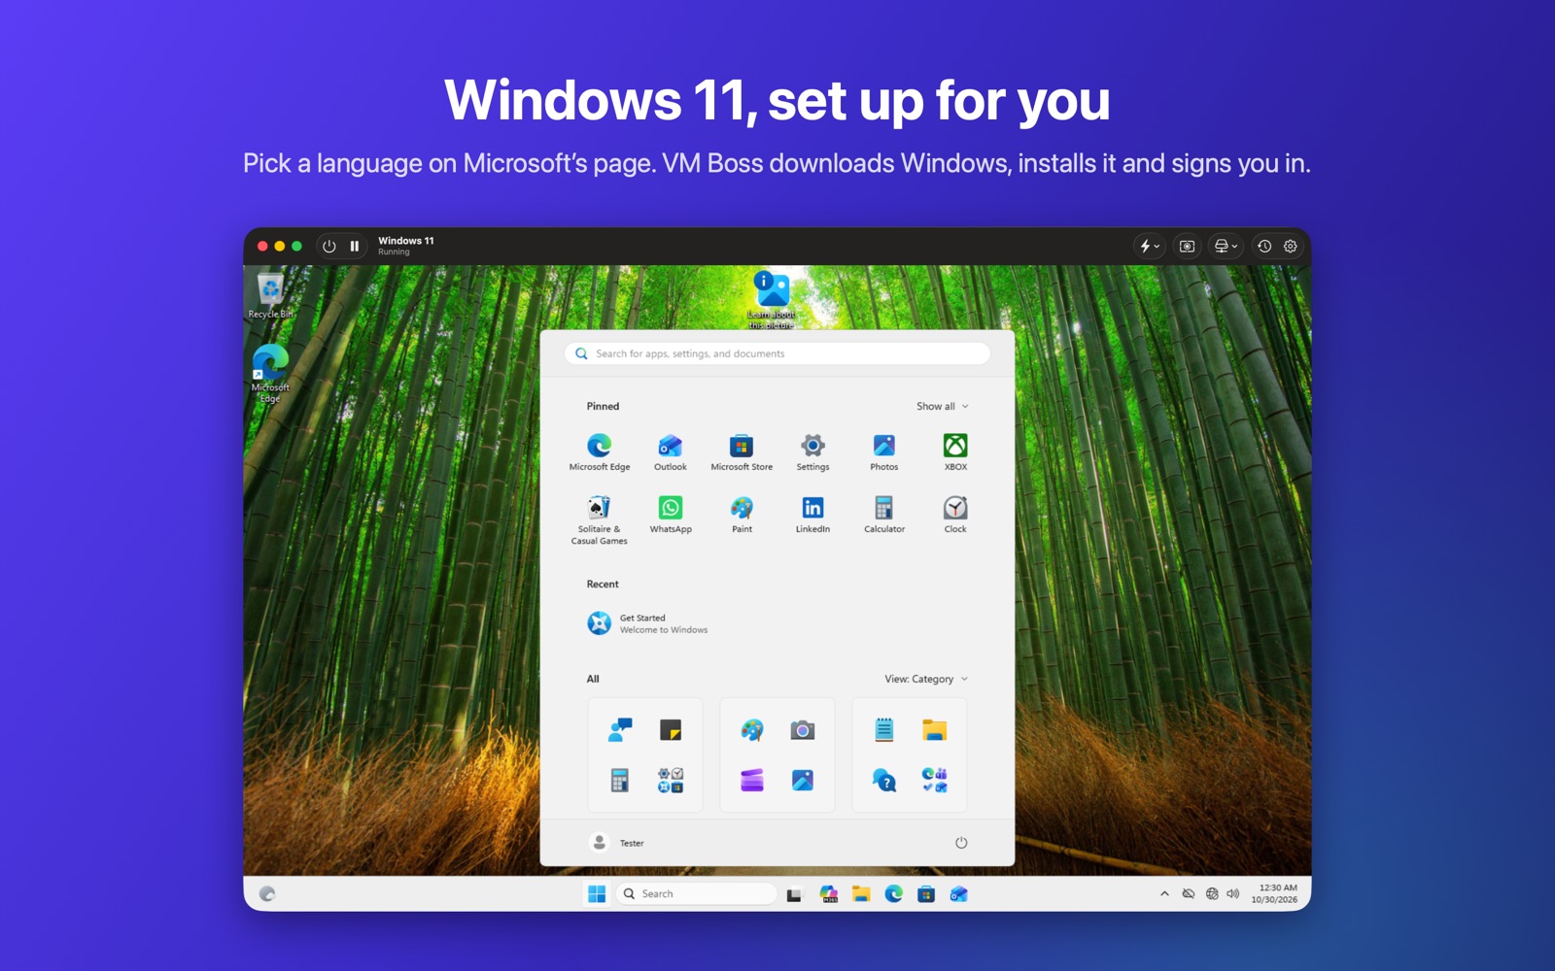The width and height of the screenshot is (1555, 971).
Task: Open Get Started recent item
Action: [x=647, y=623]
